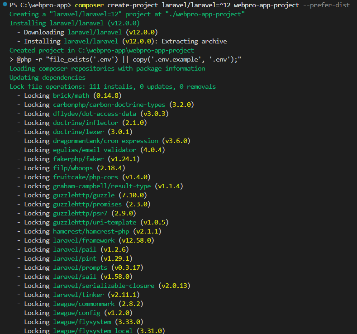Click the 'Created project in C:\webpro-app\webpro-app-project' line
Image resolution: width=357 pixels, height=334 pixels.
click(x=102, y=51)
